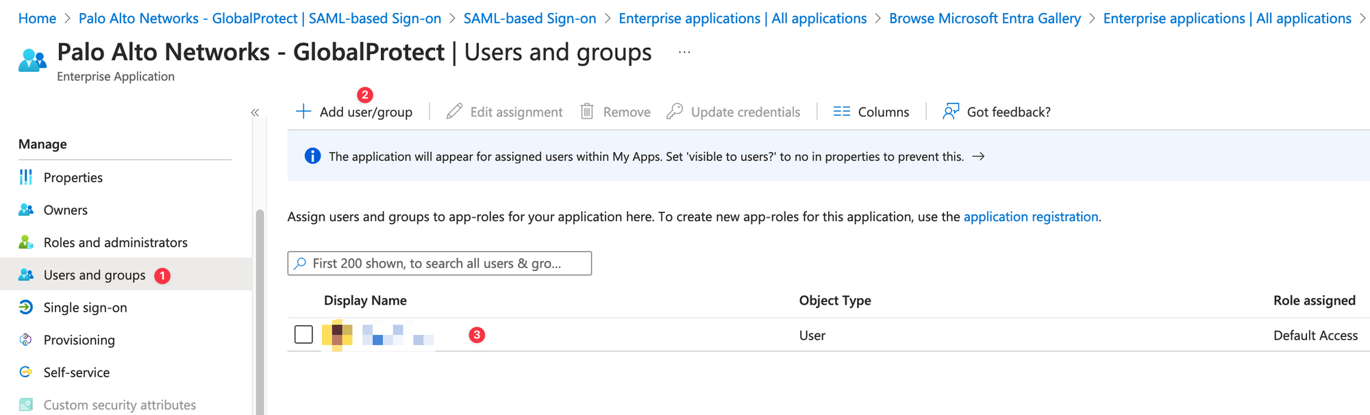
Task: Click the Properties sidebar icon
Action: click(26, 177)
